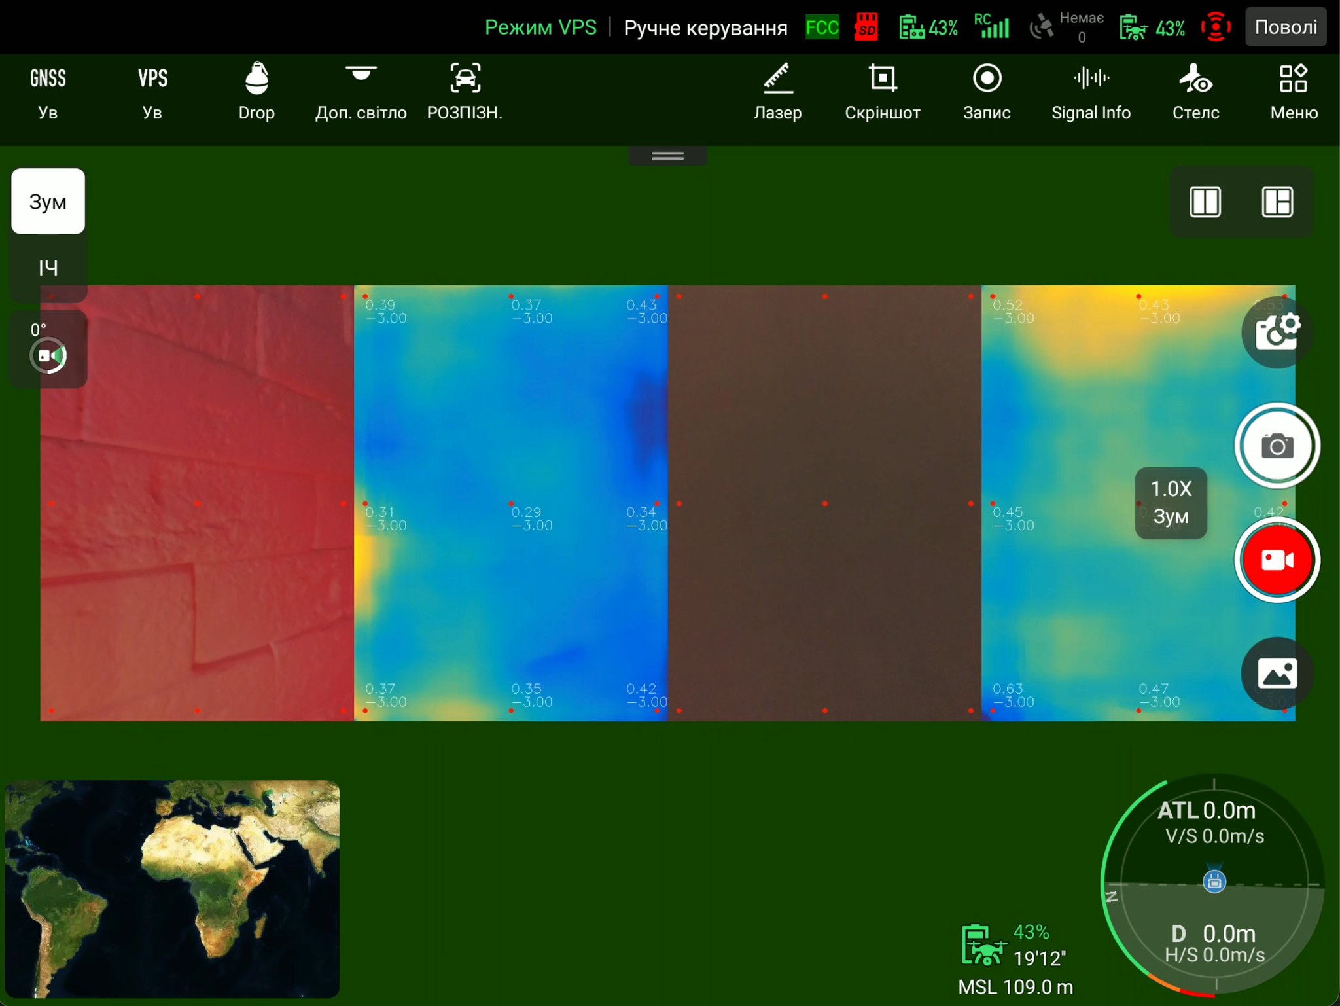Switch to Зум camera tab
This screenshot has width=1340, height=1006.
(48, 202)
